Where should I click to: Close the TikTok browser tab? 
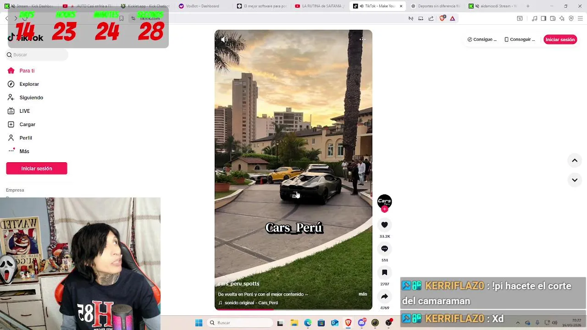(x=401, y=6)
